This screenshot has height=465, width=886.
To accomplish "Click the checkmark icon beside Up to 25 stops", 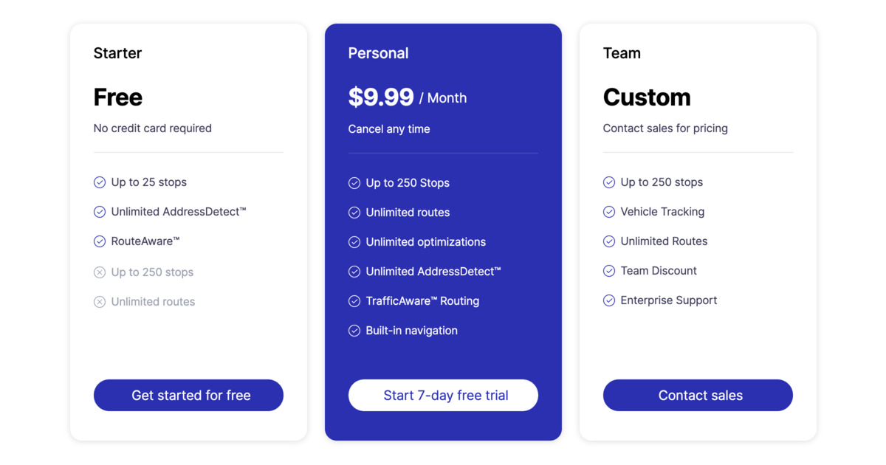I will point(100,182).
